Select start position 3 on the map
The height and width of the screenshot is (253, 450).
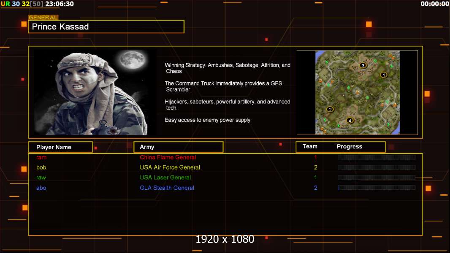tap(363, 65)
